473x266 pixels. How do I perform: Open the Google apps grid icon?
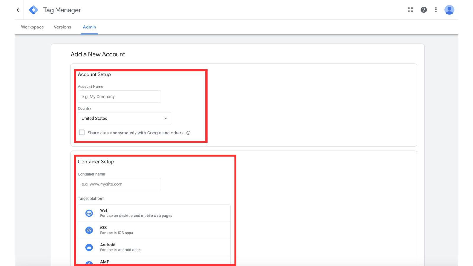click(x=410, y=10)
